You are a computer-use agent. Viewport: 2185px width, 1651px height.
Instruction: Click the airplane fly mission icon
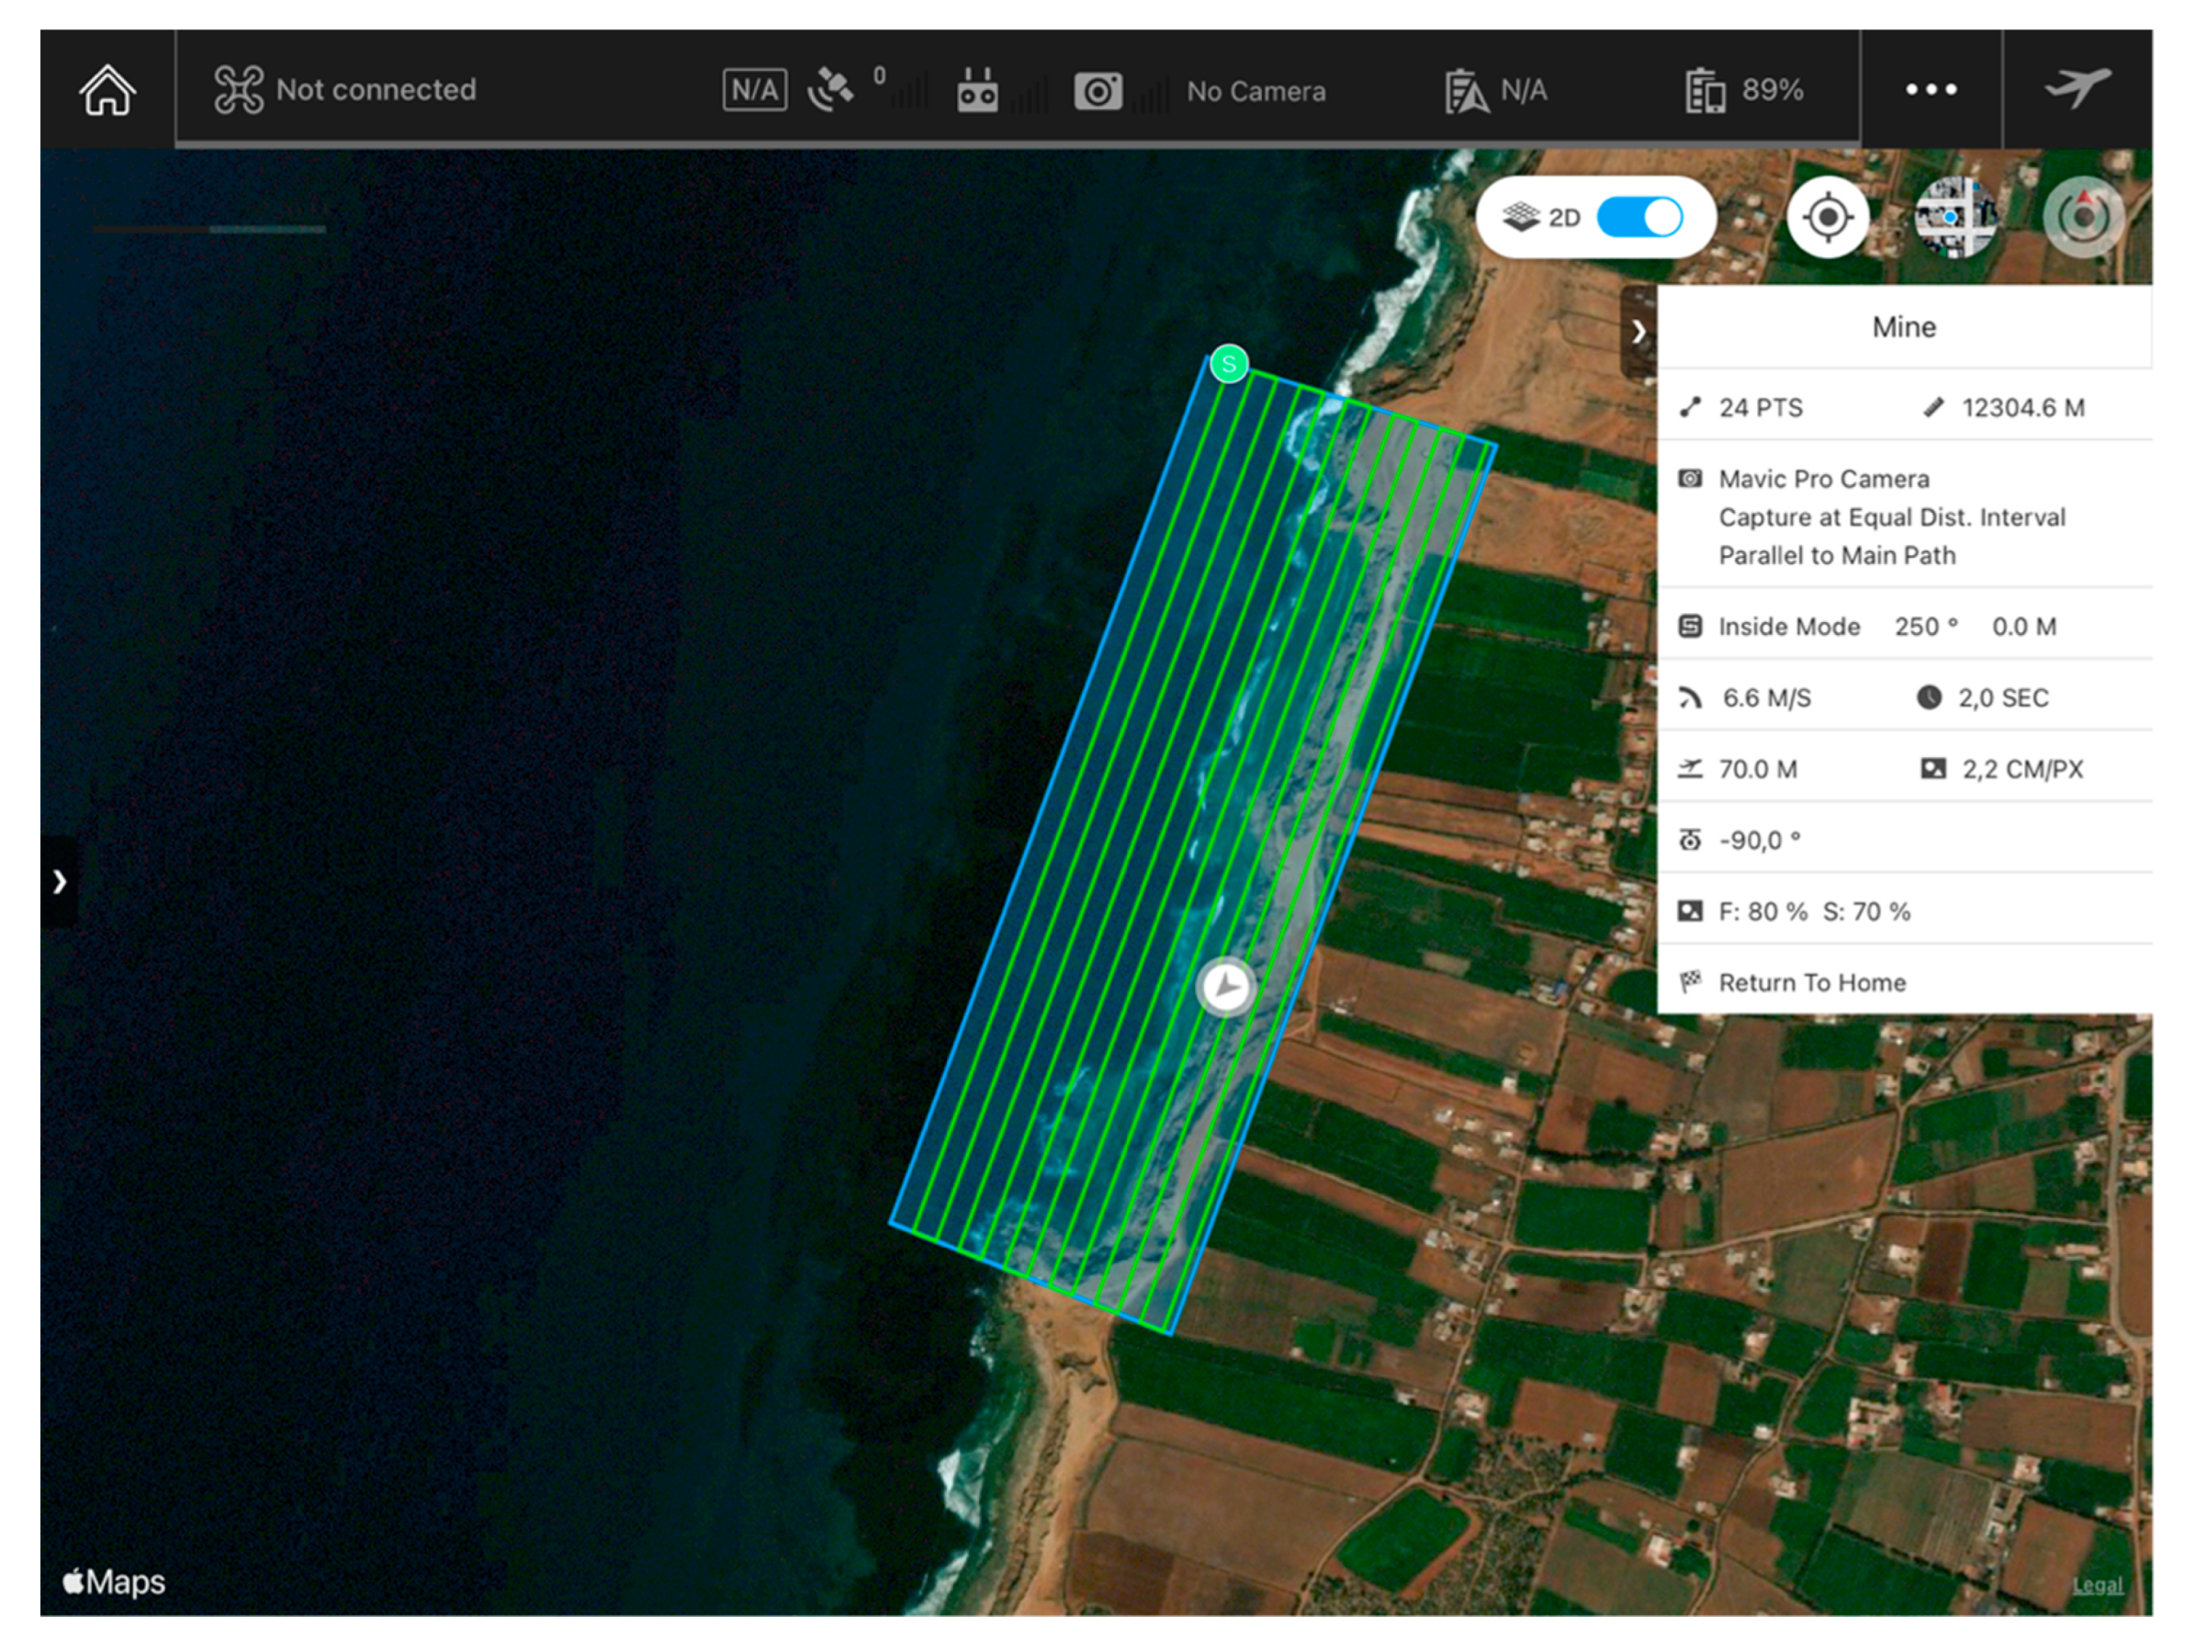click(2078, 89)
